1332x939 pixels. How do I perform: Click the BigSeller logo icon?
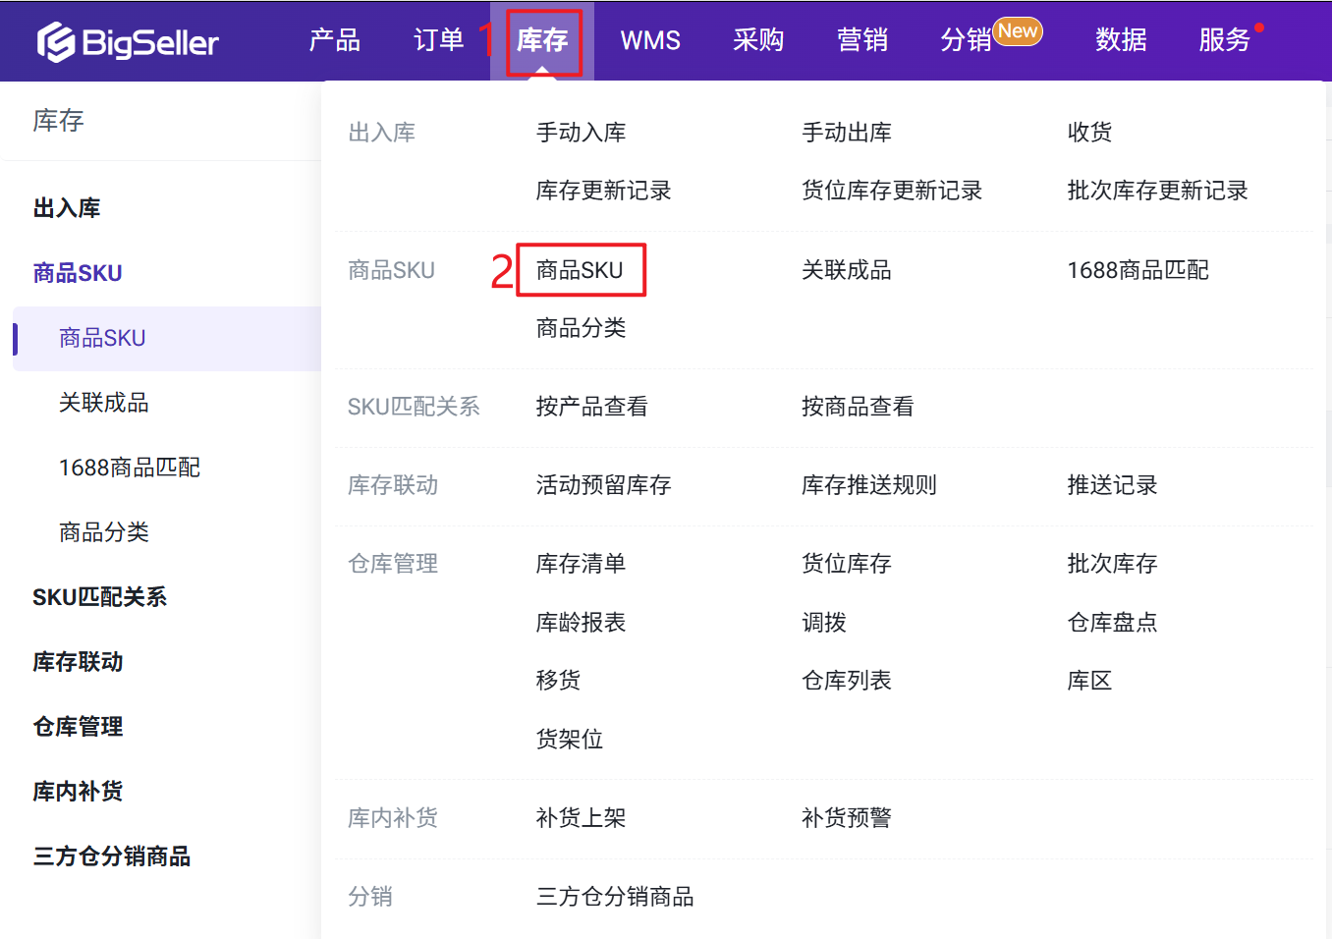tap(56, 41)
